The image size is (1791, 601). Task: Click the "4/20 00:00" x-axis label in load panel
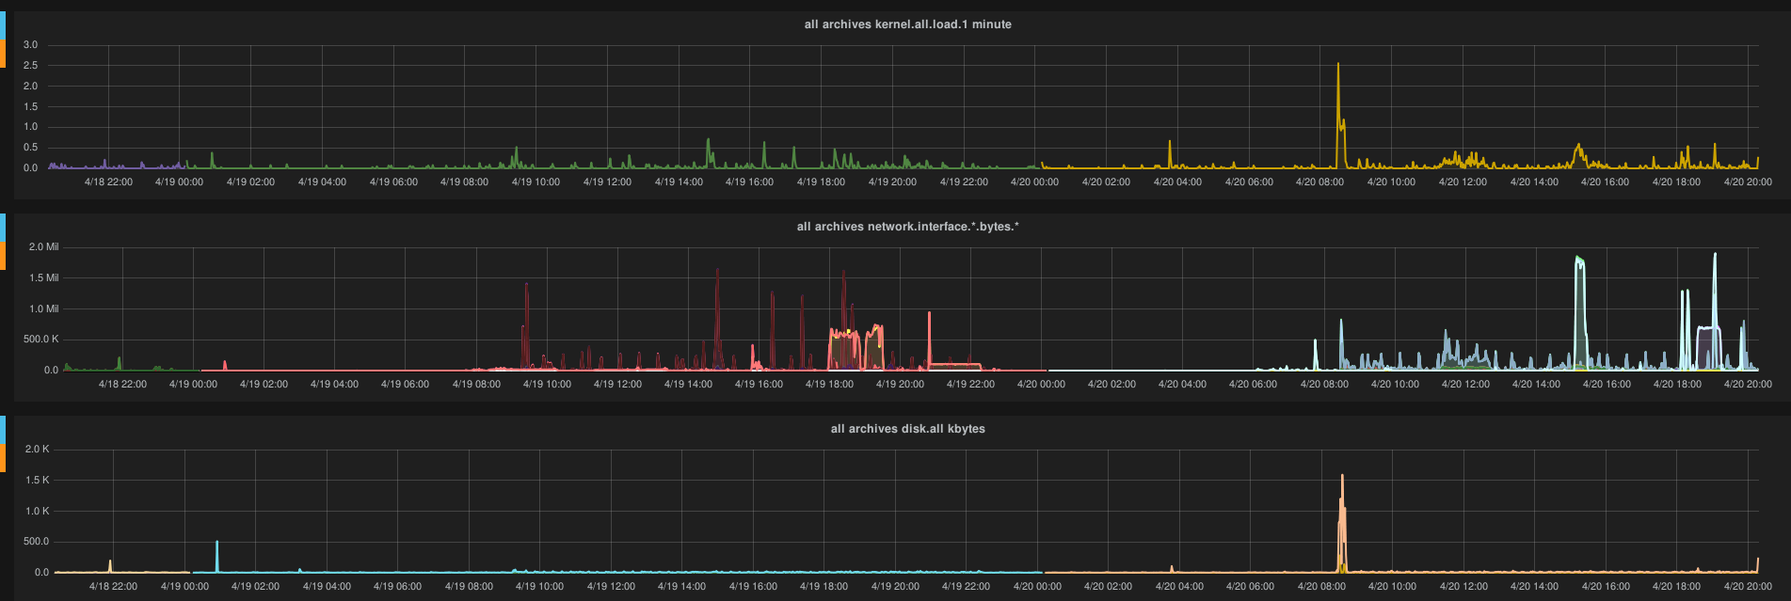[x=1034, y=182]
